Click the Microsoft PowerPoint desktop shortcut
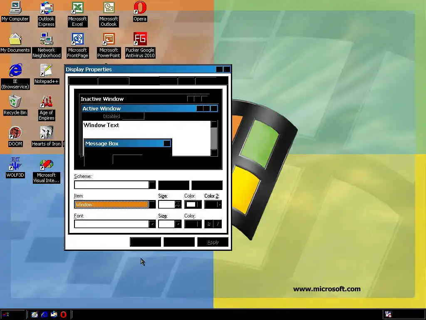Image resolution: width=426 pixels, height=320 pixels. click(x=109, y=45)
